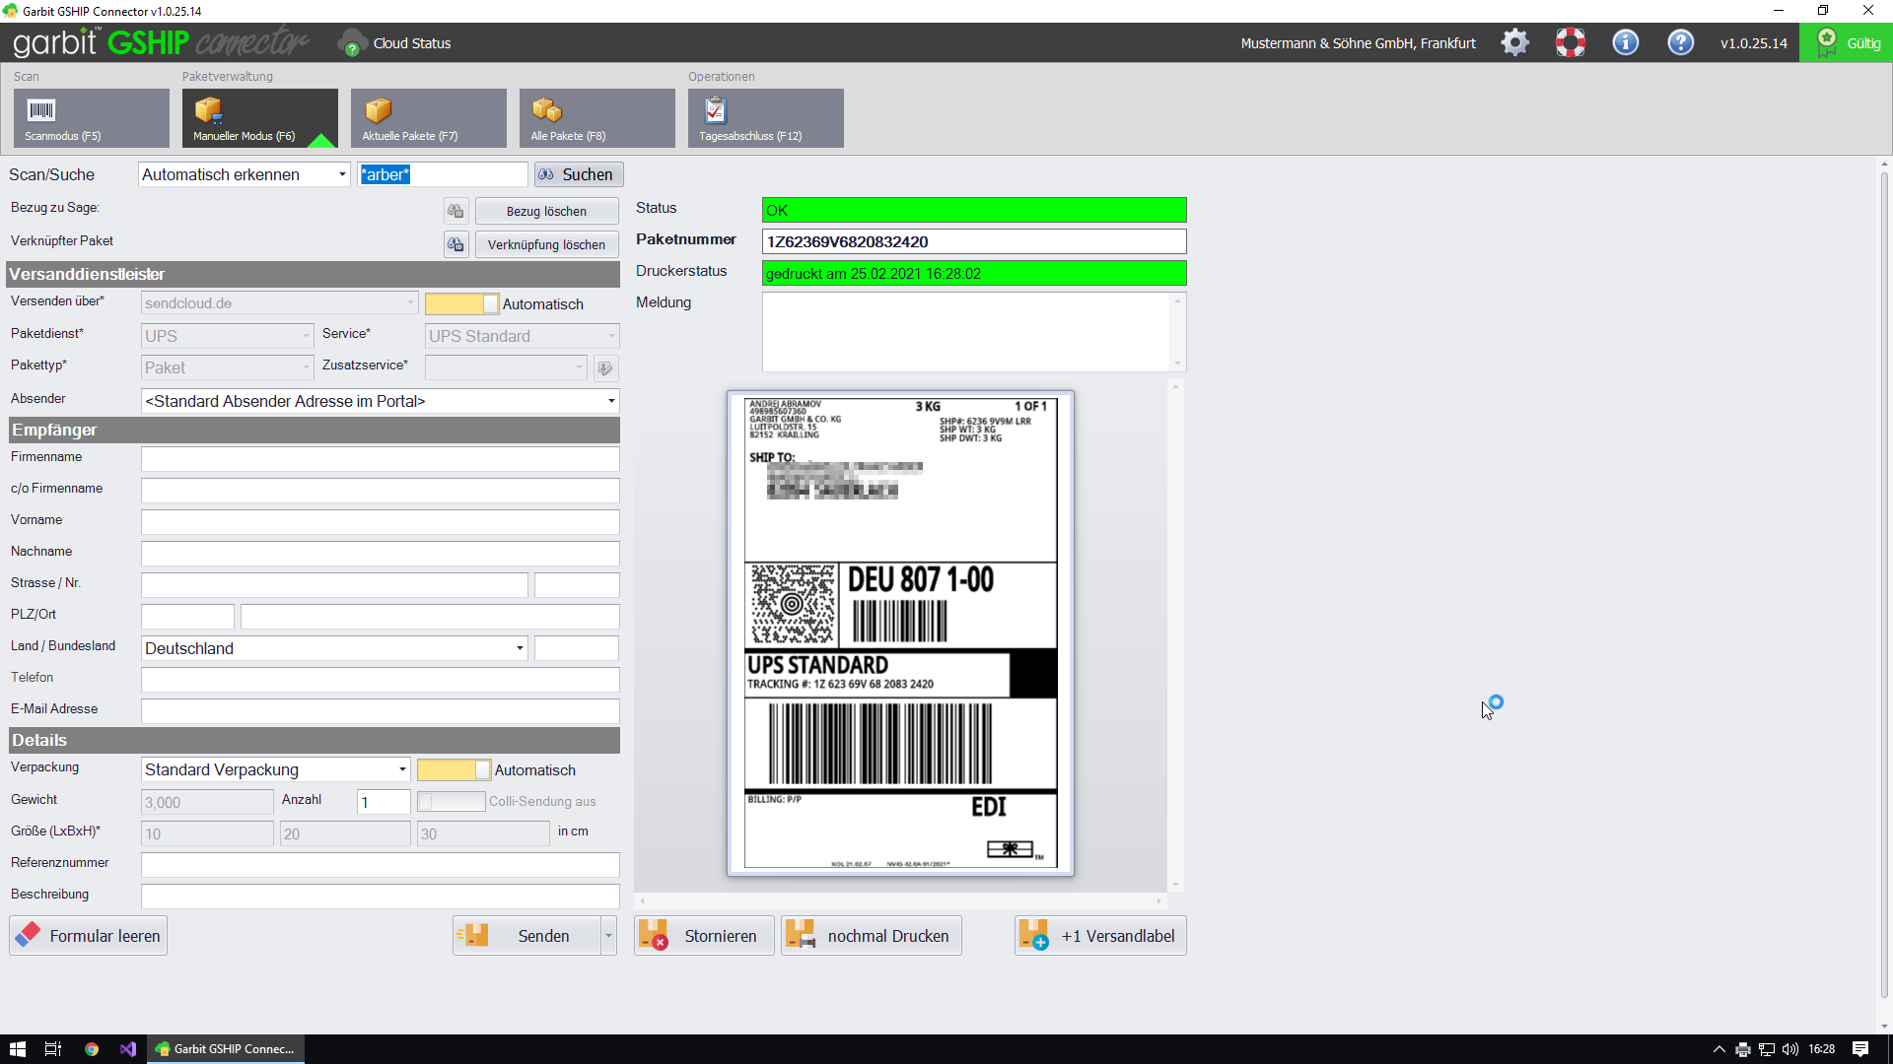Click the Nachname input field

click(x=381, y=554)
